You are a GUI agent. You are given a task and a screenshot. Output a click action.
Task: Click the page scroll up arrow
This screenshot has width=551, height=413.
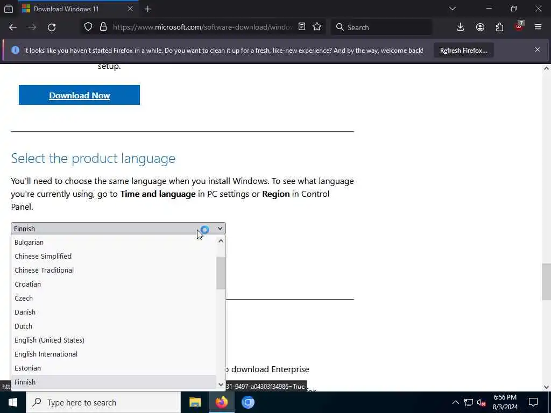(x=546, y=68)
